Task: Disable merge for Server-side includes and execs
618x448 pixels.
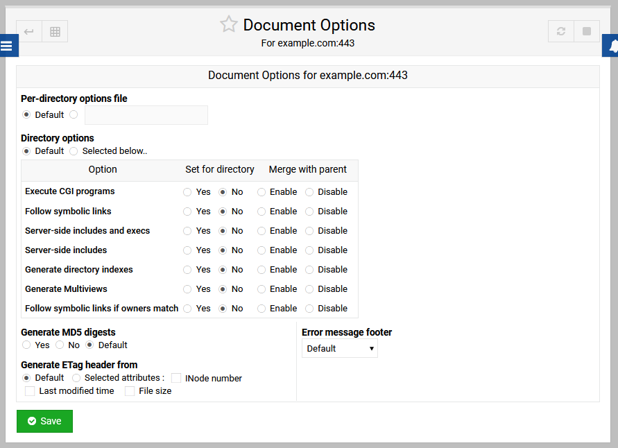Action: pyautogui.click(x=309, y=231)
